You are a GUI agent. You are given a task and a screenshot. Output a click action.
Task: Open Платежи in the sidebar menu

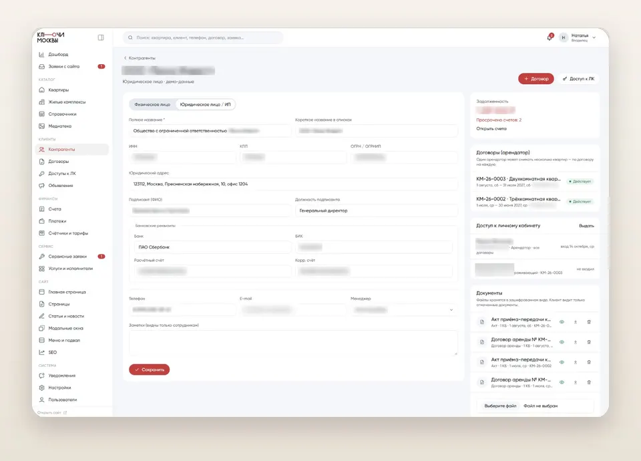point(72,221)
